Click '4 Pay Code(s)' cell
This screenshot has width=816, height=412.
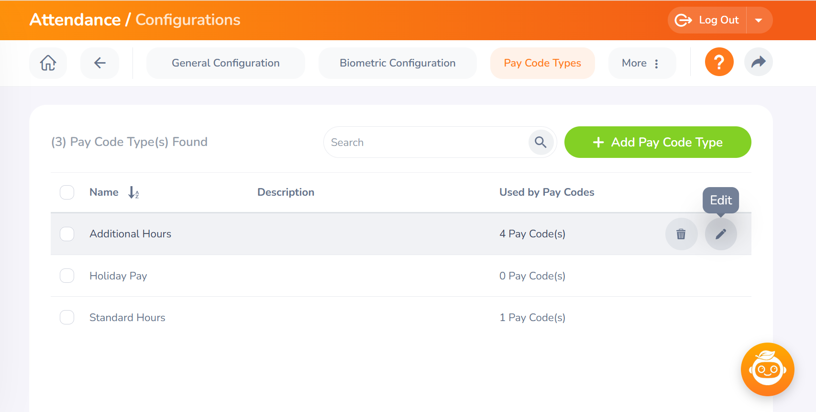click(532, 234)
